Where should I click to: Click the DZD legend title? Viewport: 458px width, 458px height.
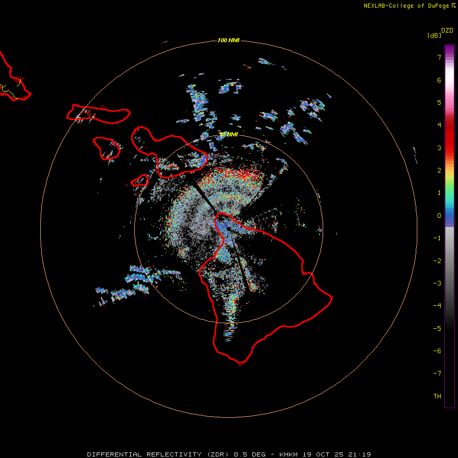pyautogui.click(x=447, y=31)
